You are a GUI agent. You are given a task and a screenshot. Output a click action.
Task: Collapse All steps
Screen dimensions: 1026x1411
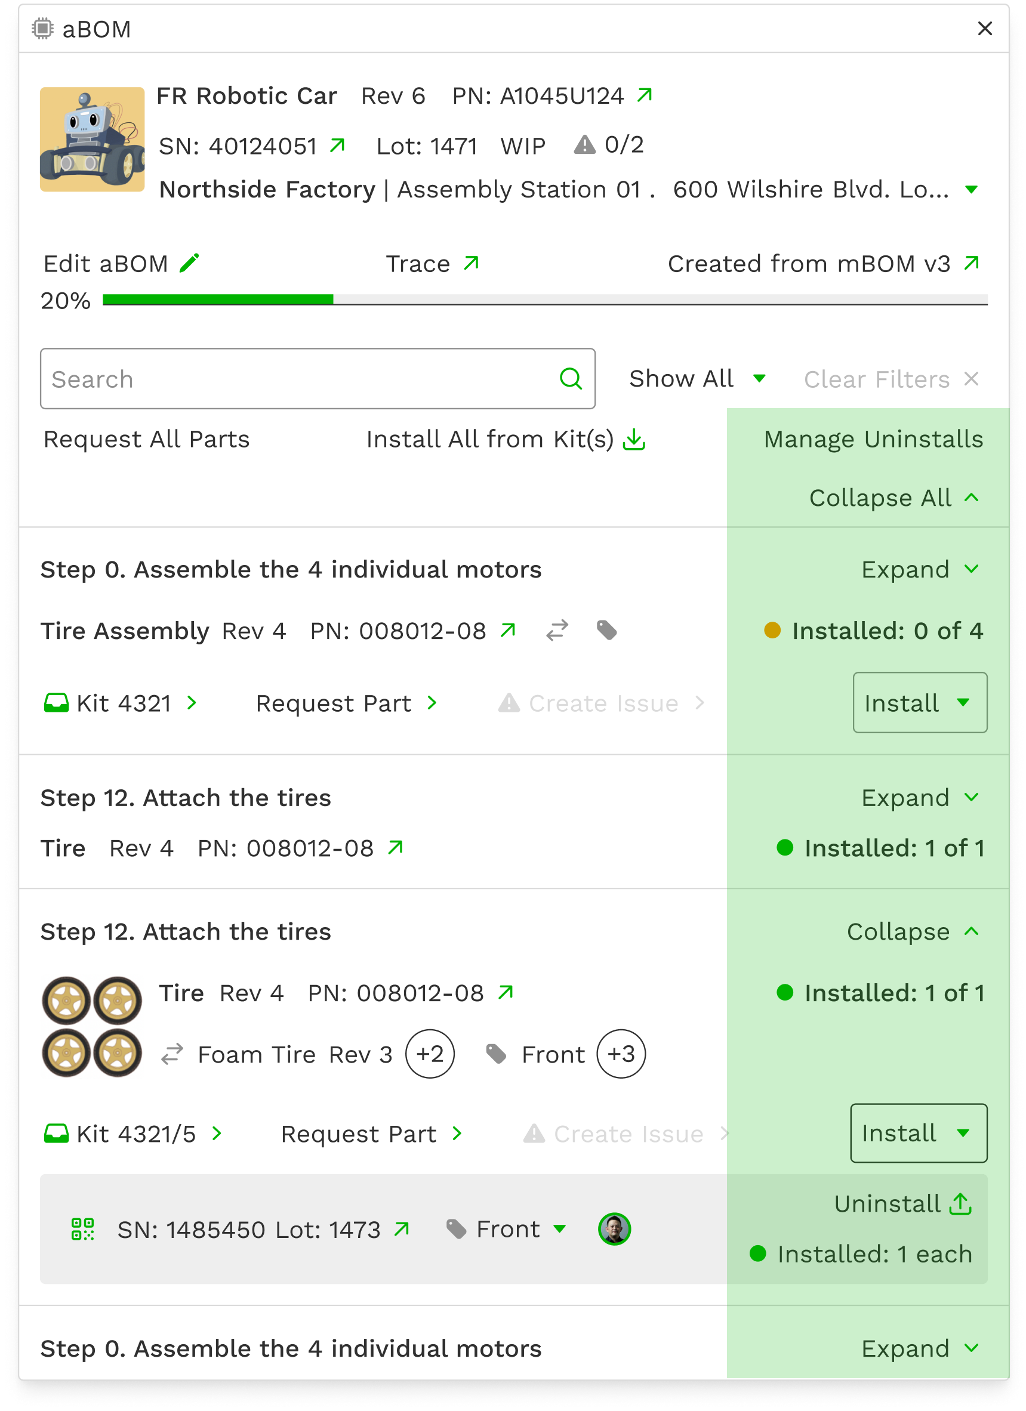pos(895,498)
